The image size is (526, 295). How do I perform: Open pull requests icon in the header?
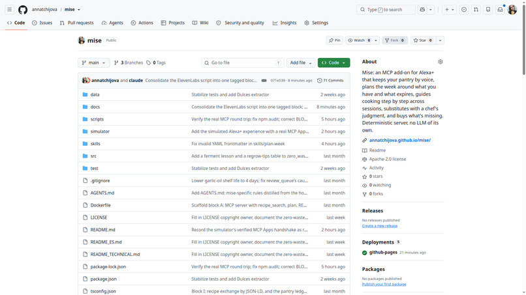point(476,10)
